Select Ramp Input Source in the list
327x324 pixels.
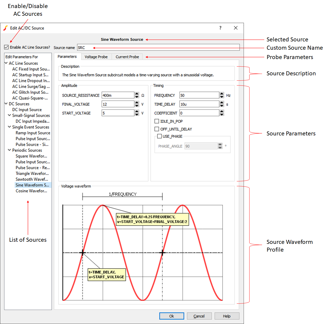[33, 133]
